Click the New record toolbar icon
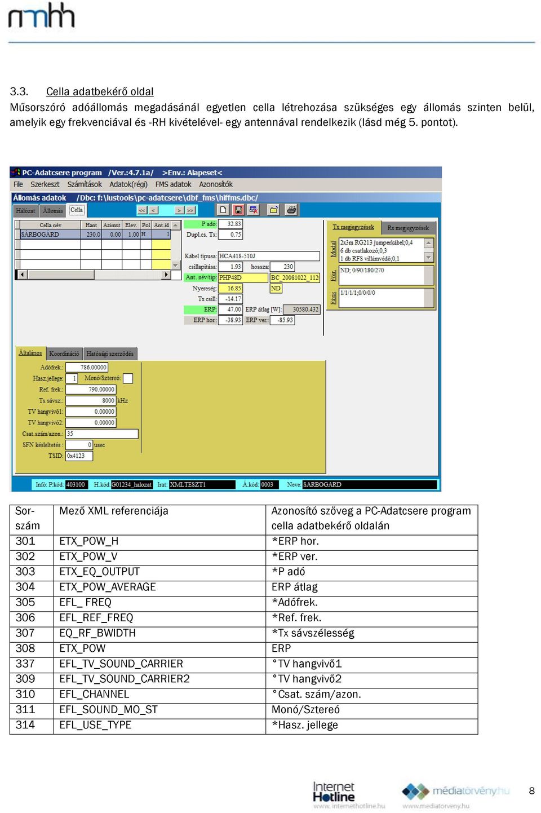The image size is (541, 813). point(223,210)
